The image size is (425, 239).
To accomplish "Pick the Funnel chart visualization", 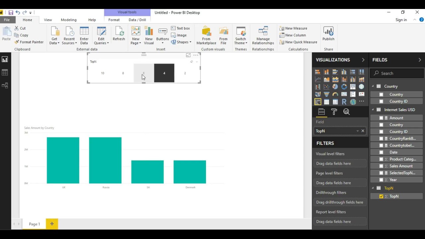I will [x=326, y=94].
